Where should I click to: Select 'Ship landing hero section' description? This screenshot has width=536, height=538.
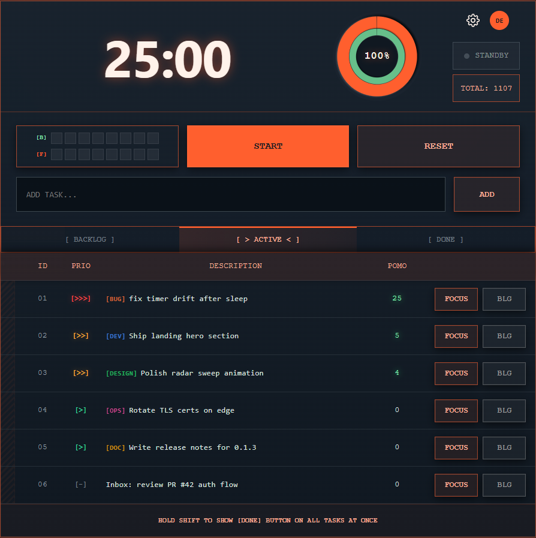tap(184, 336)
